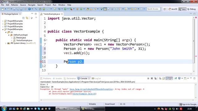Switch to Java EE perspective

coord(173,9)
